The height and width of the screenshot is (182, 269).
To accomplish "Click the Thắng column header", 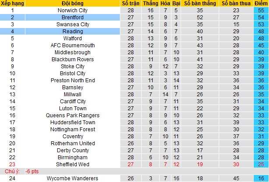I will point(150,3).
